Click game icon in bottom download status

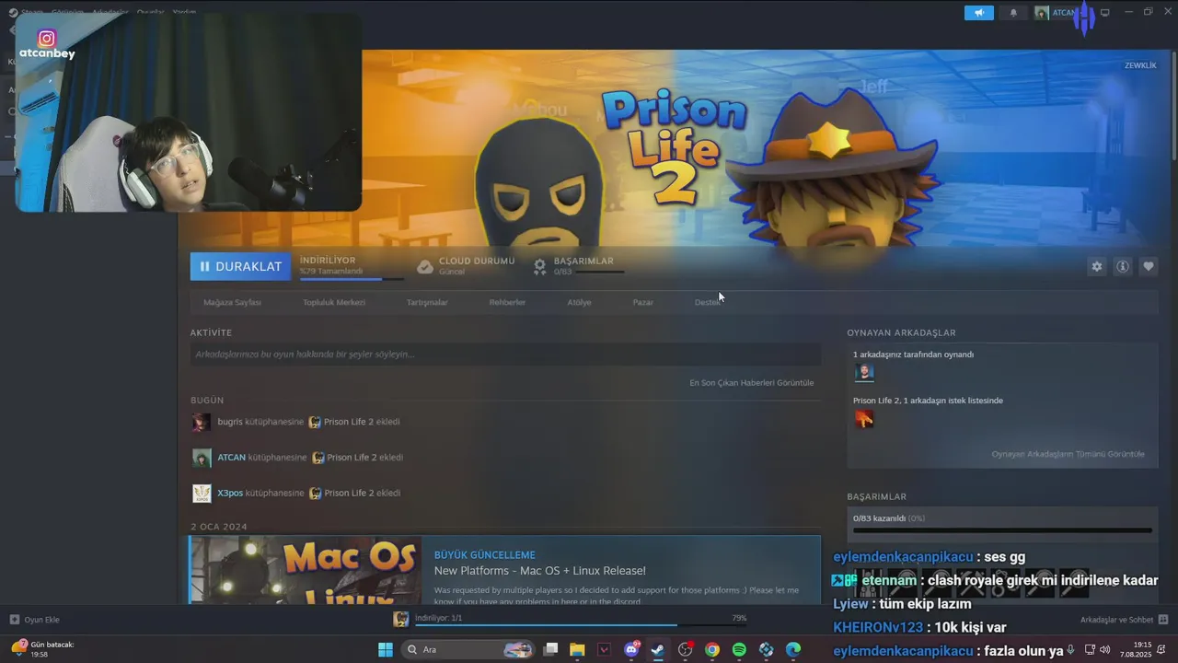[x=401, y=620]
